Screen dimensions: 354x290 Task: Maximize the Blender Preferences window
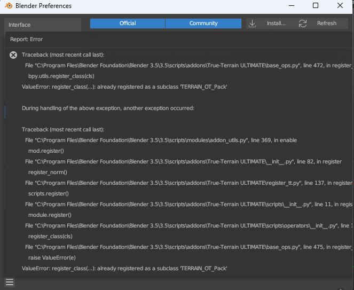(x=316, y=5)
